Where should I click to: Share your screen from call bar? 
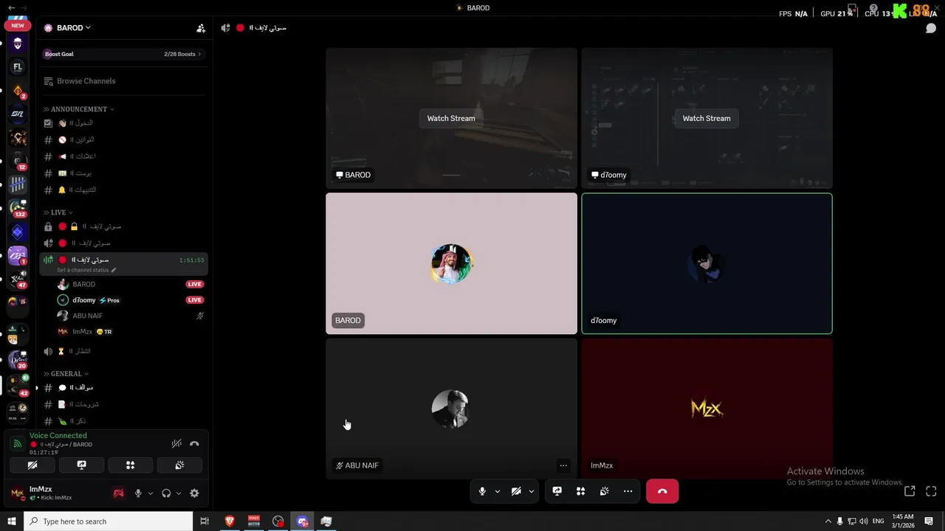tap(557, 491)
